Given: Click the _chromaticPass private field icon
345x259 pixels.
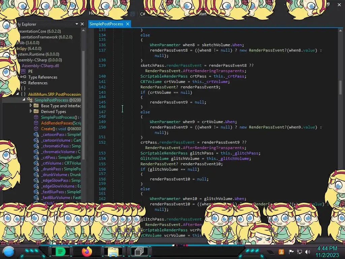Looking at the screenshot, I should click(x=36, y=146).
